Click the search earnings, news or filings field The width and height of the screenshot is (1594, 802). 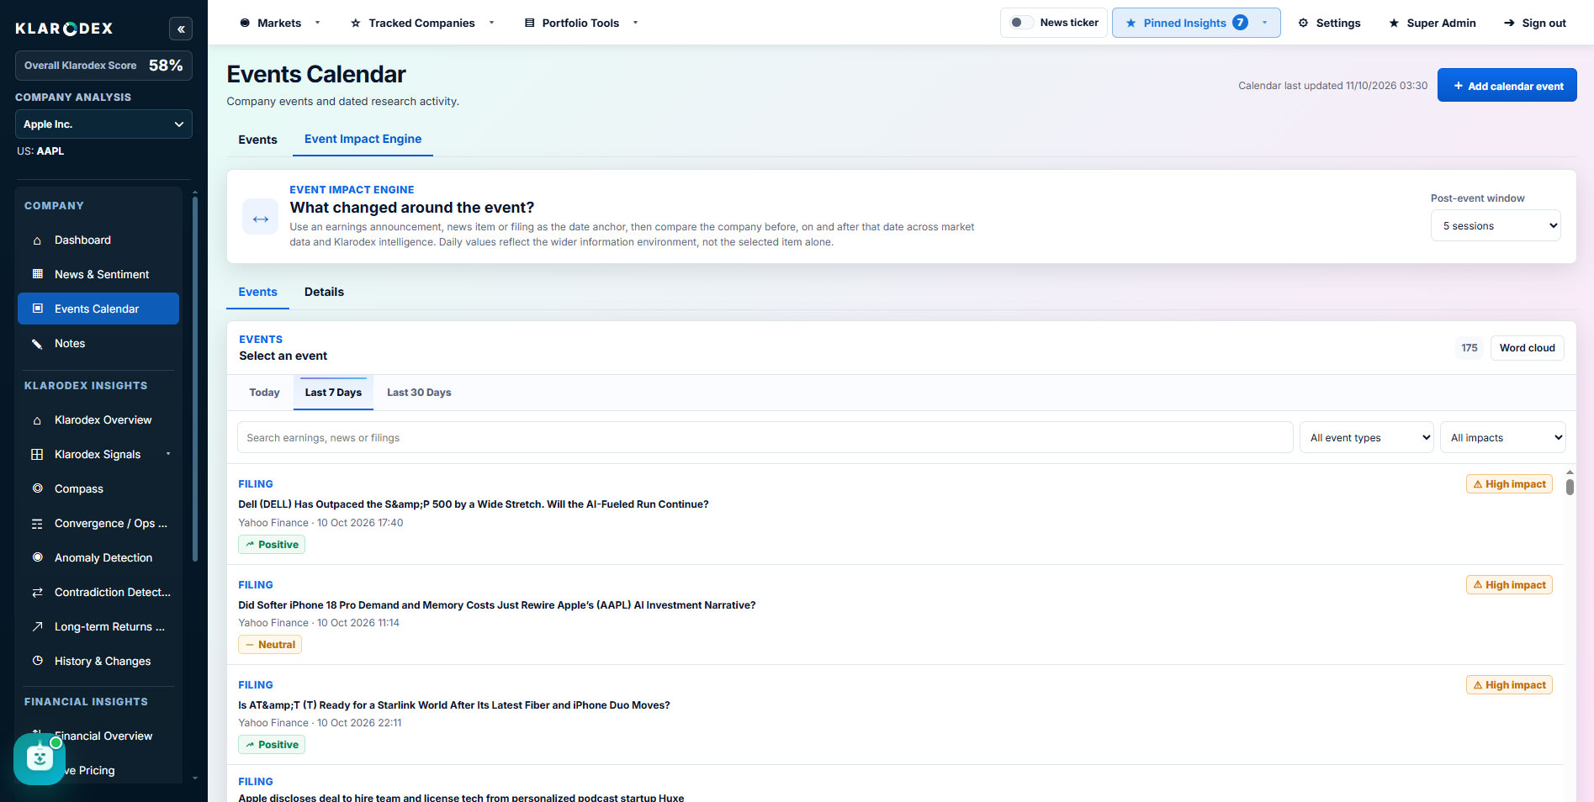765,437
